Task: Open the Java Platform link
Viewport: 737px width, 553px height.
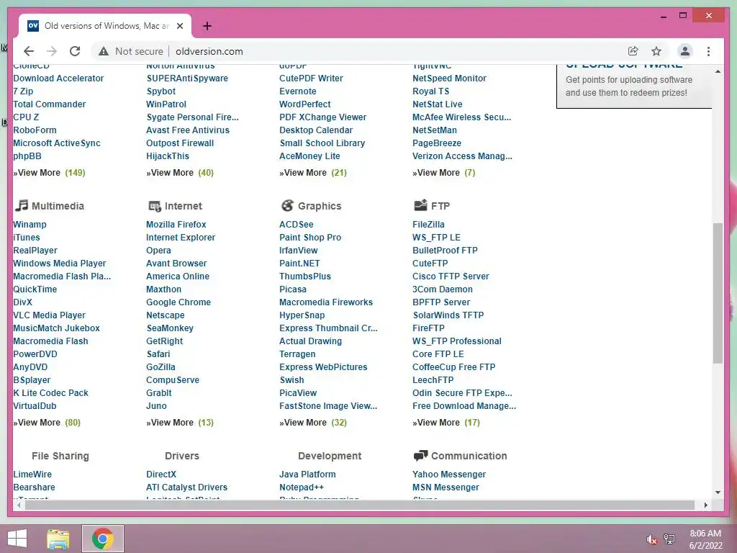Action: pos(307,474)
